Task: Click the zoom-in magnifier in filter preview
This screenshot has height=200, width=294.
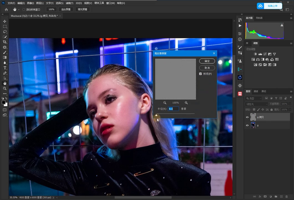Action: click(x=186, y=103)
